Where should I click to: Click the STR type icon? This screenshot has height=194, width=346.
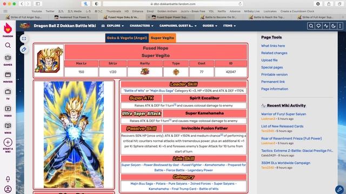(x=176, y=72)
